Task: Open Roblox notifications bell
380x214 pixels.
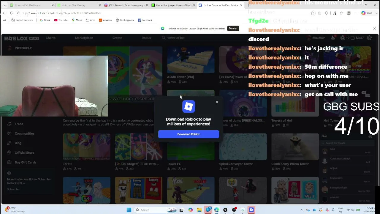Action: [333, 38]
